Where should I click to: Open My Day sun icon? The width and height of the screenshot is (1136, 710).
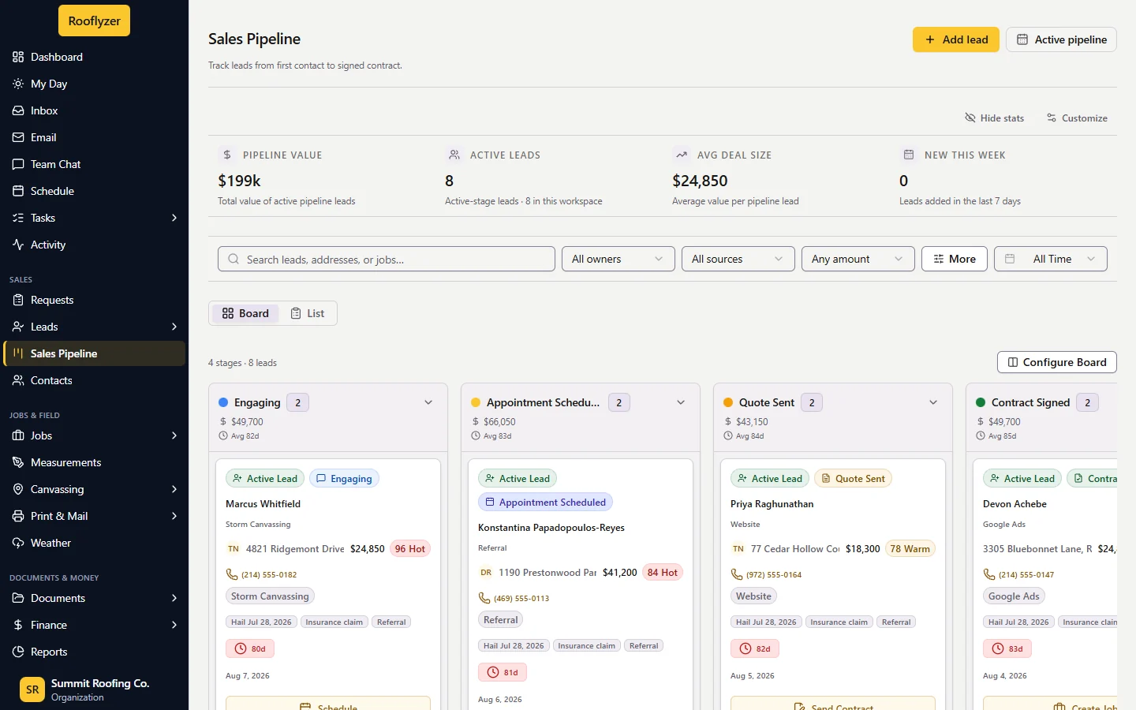point(18,84)
